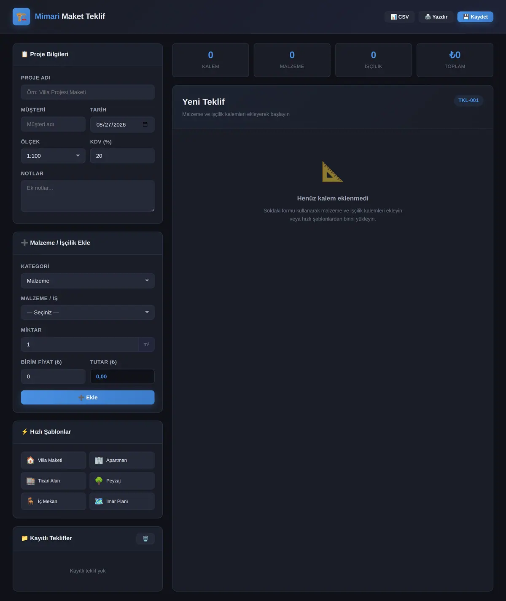The width and height of the screenshot is (506, 601).
Task: Click the Kalem count stat card
Action: [x=210, y=60]
